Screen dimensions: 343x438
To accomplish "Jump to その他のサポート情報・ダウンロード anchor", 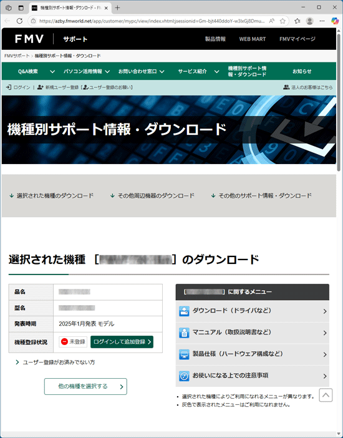I will pos(265,196).
